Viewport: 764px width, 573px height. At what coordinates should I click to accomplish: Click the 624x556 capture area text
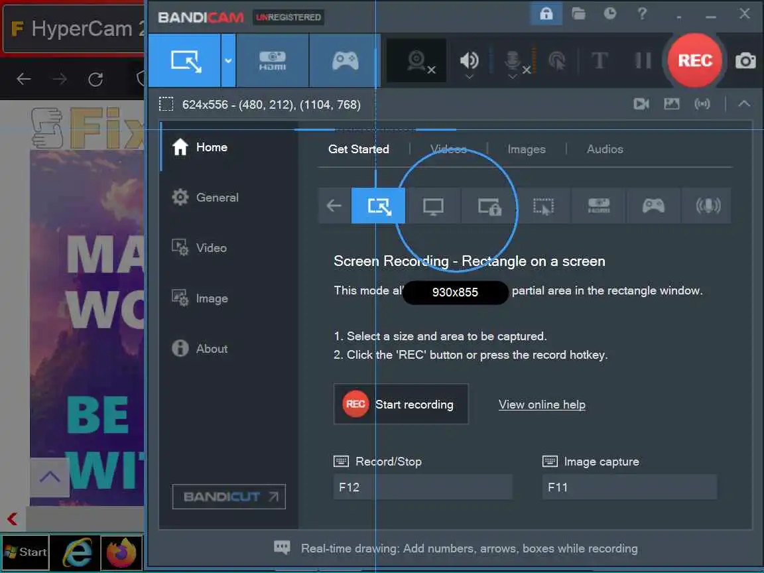tap(271, 104)
